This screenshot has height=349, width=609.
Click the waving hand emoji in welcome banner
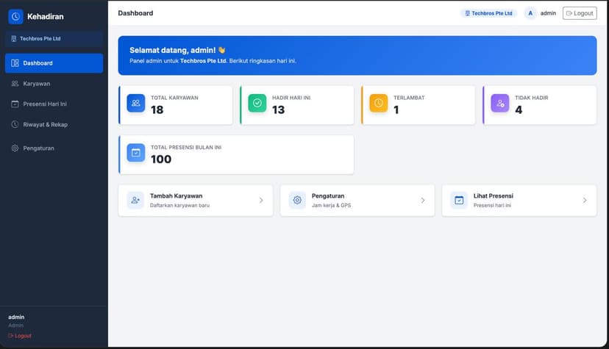click(x=222, y=50)
